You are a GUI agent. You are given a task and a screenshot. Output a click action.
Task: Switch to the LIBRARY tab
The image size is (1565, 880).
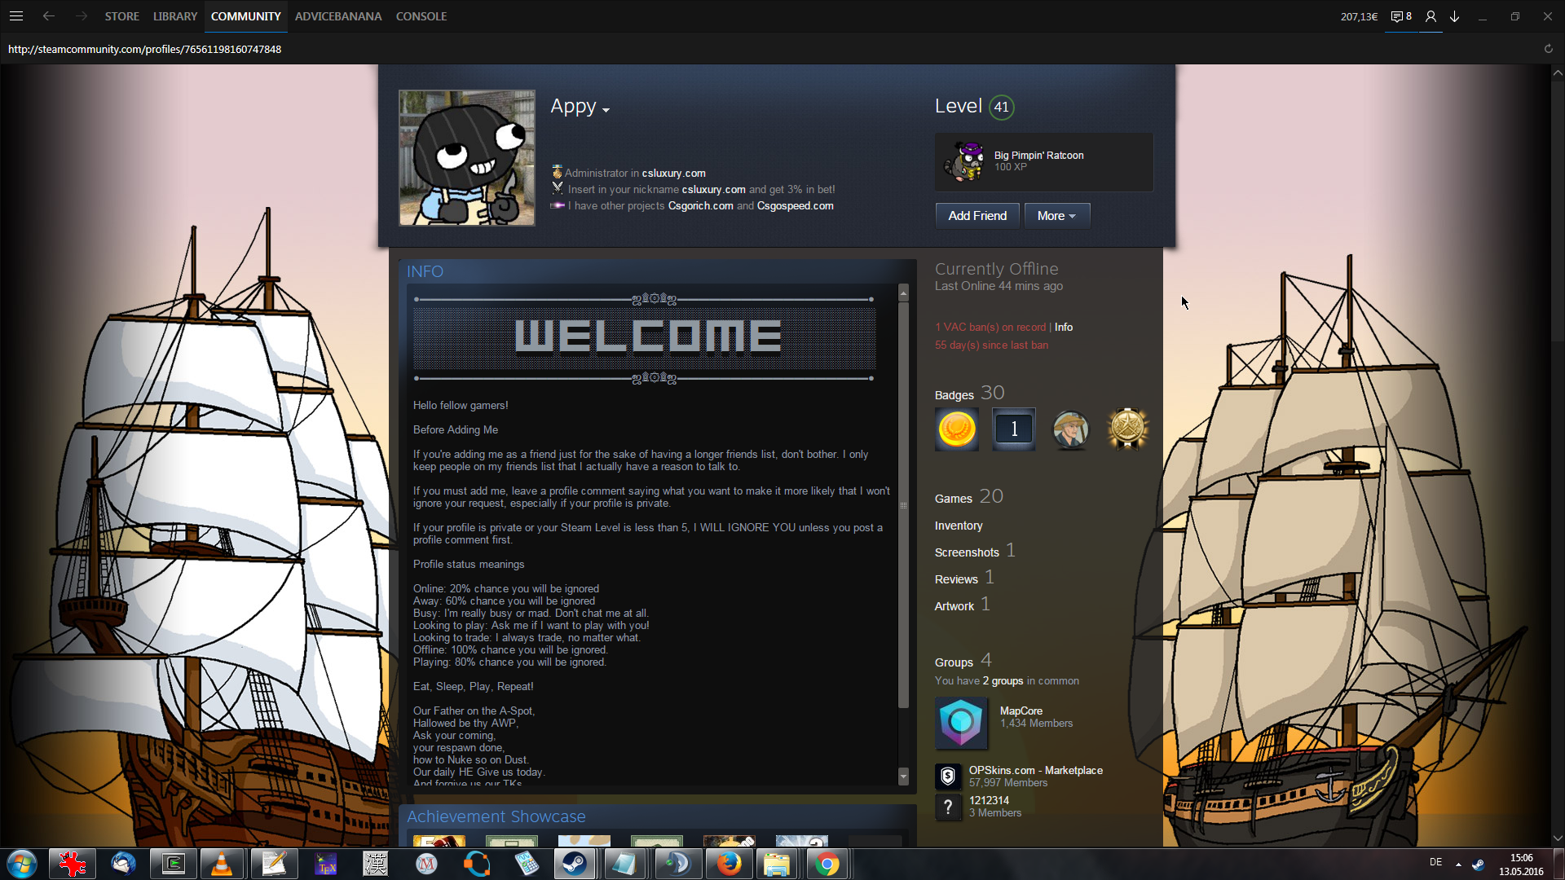174,16
